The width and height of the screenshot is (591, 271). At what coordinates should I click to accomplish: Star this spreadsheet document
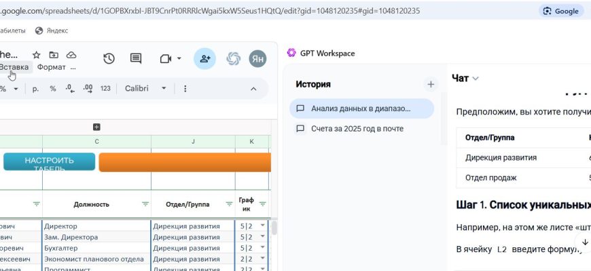(37, 55)
